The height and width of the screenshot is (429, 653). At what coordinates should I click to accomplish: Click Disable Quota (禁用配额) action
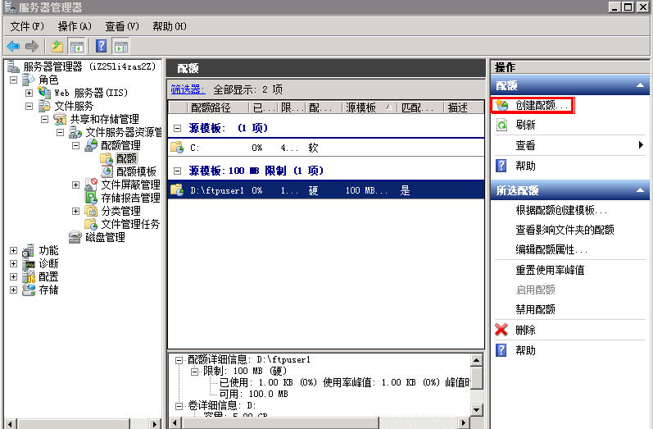click(535, 309)
